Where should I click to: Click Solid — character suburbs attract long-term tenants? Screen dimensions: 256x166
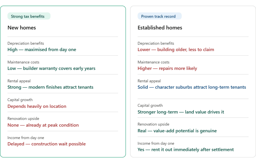tap(192, 87)
